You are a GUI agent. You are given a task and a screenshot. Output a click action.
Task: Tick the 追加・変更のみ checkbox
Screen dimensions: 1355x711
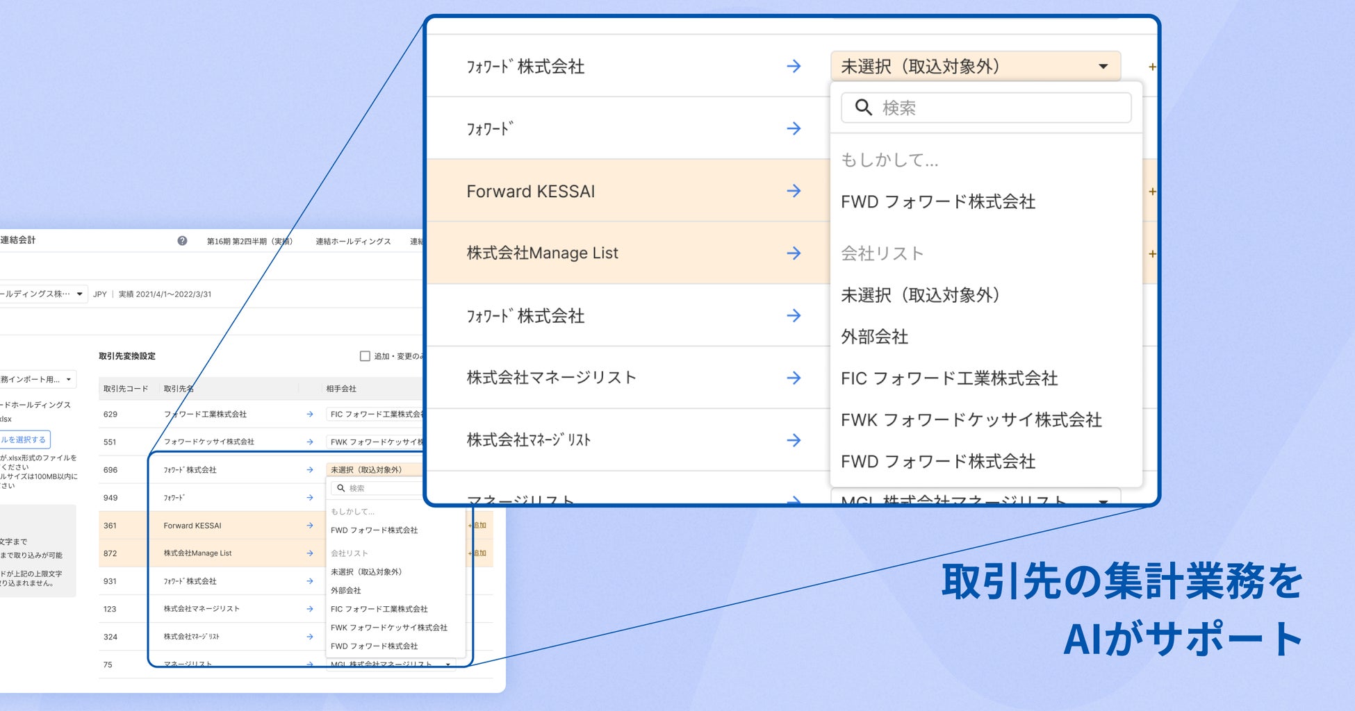point(365,356)
